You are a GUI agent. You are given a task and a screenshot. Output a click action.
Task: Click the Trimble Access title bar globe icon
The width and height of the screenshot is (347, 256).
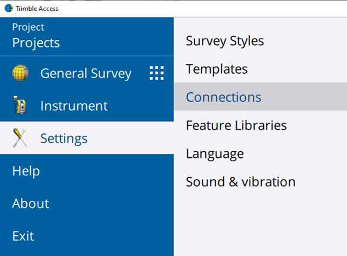coord(9,8)
